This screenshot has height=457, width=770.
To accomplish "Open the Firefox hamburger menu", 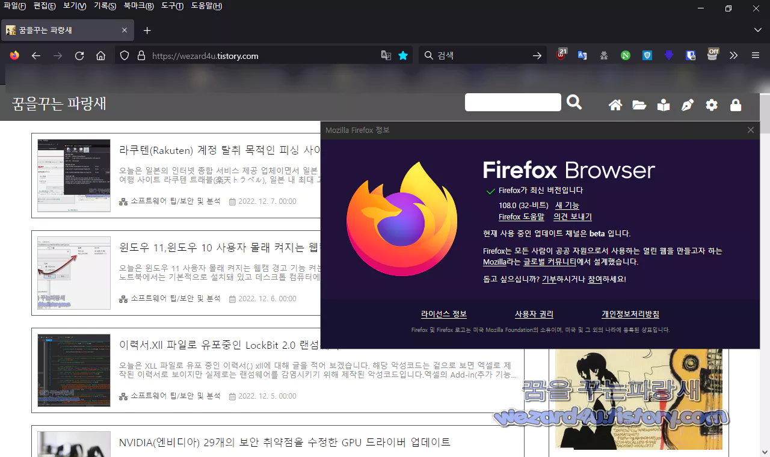I will (x=756, y=55).
